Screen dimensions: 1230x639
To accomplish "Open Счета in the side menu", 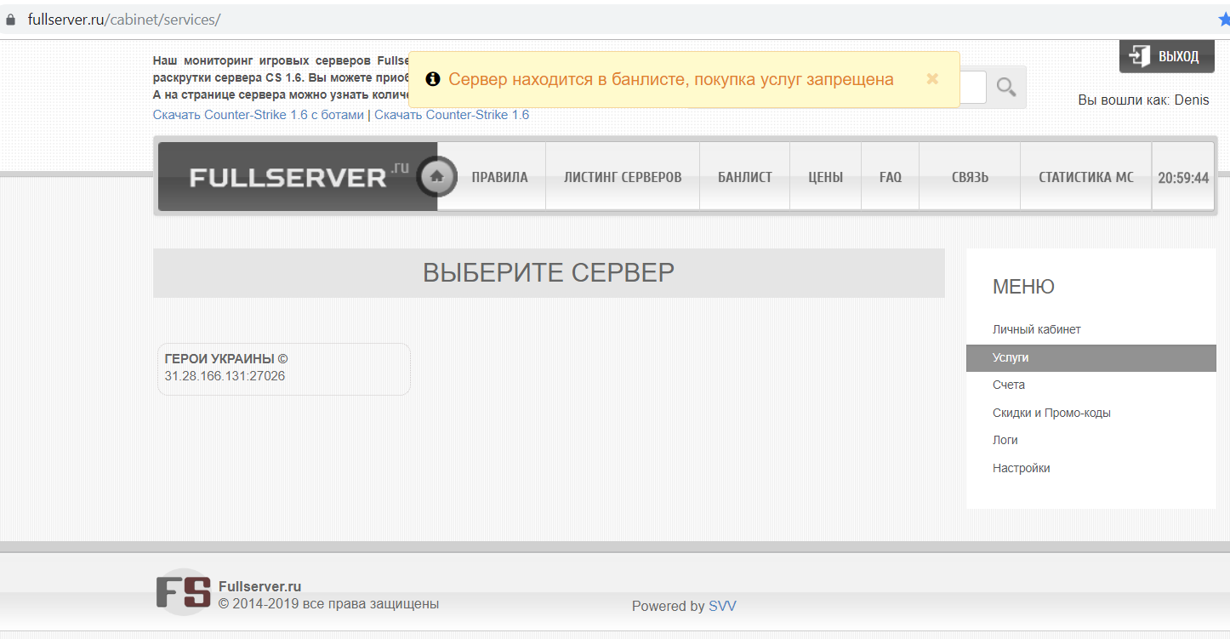I will coord(1009,385).
